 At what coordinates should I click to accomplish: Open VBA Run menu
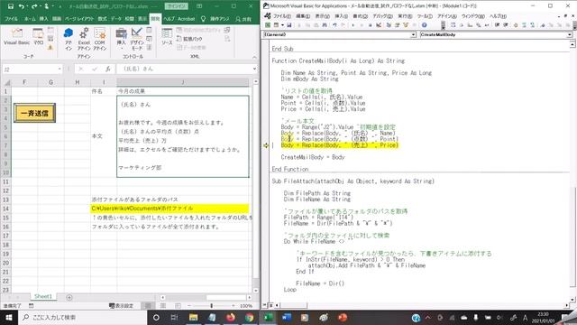click(x=405, y=16)
